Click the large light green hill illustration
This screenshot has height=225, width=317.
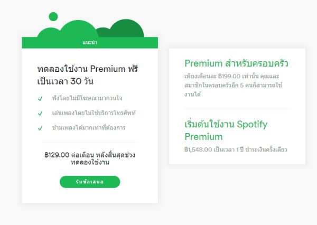click(79, 29)
